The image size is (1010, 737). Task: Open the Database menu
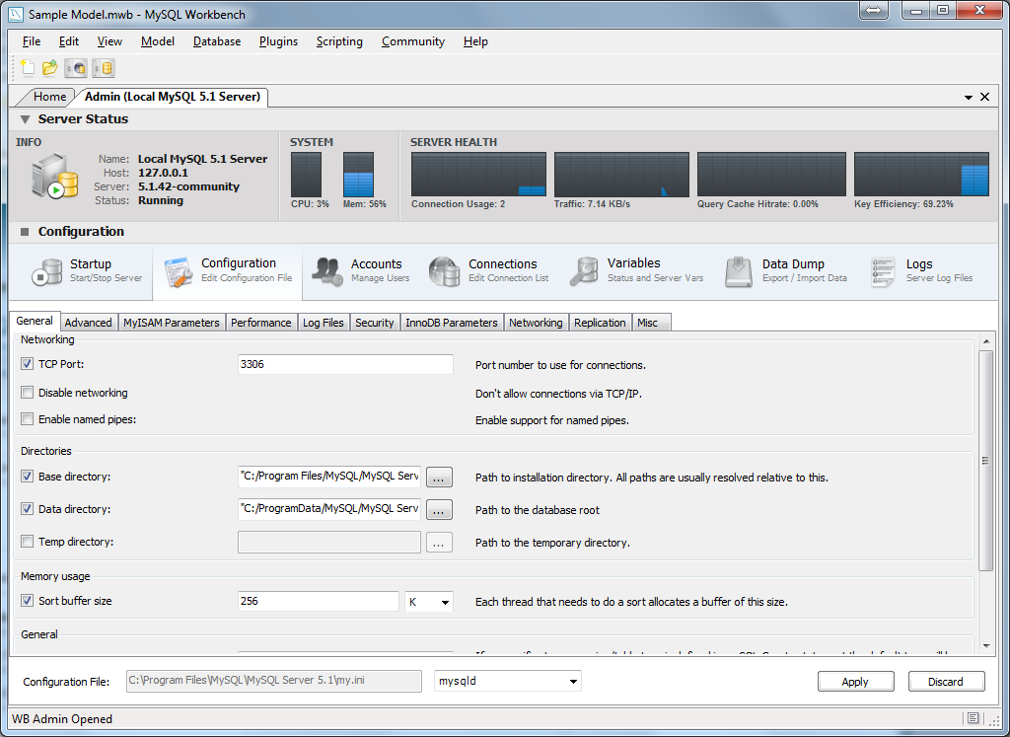(x=216, y=41)
